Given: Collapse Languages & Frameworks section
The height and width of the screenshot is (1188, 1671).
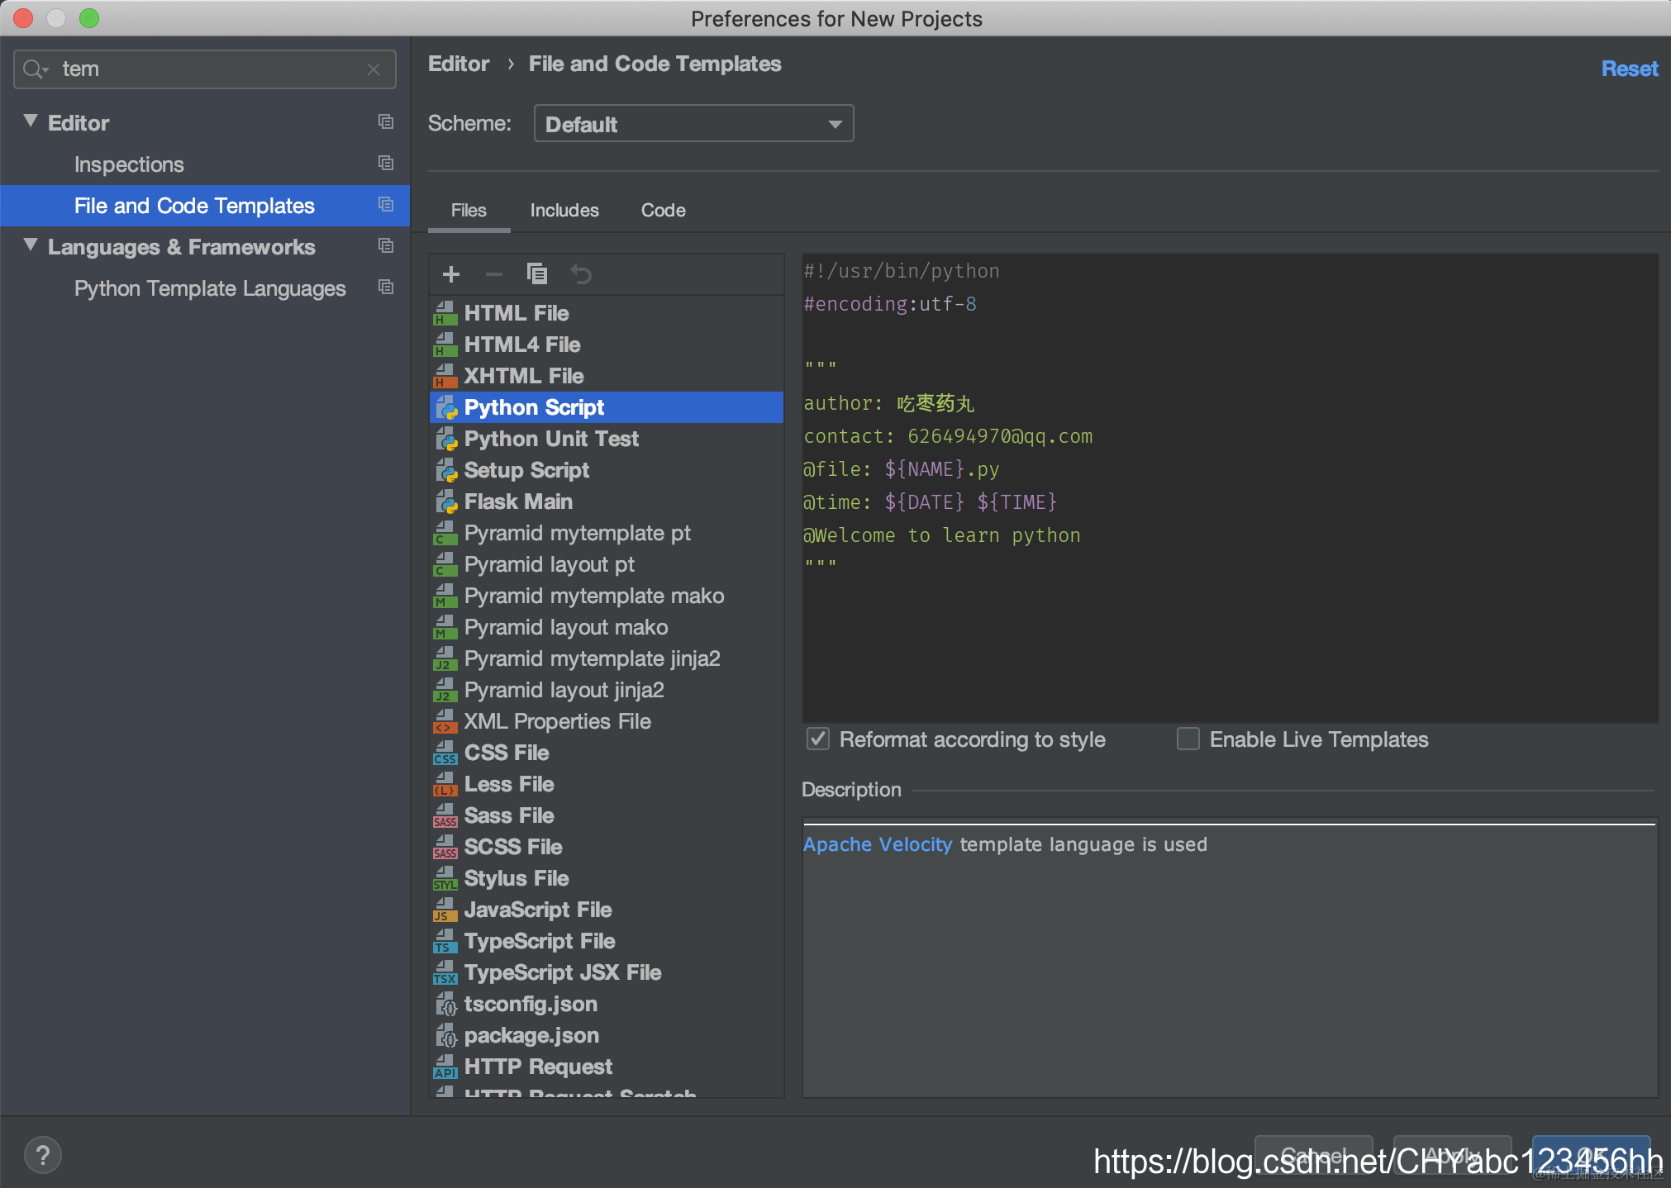Looking at the screenshot, I should click(31, 245).
